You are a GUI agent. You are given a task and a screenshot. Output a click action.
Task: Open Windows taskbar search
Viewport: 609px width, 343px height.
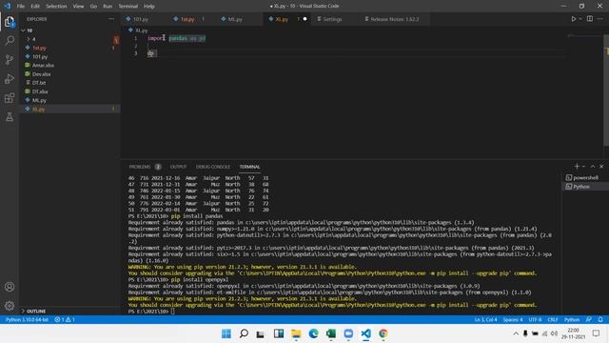(x=244, y=333)
